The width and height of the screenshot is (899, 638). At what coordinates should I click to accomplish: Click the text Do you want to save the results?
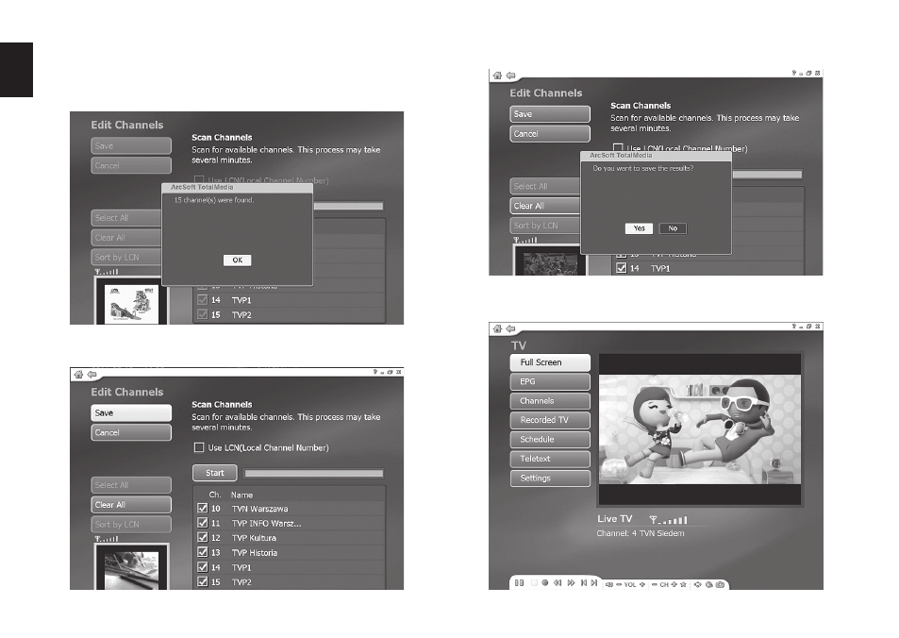pos(642,168)
